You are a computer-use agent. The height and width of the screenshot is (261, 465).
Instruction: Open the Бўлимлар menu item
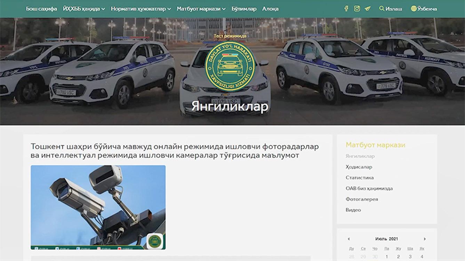point(244,9)
